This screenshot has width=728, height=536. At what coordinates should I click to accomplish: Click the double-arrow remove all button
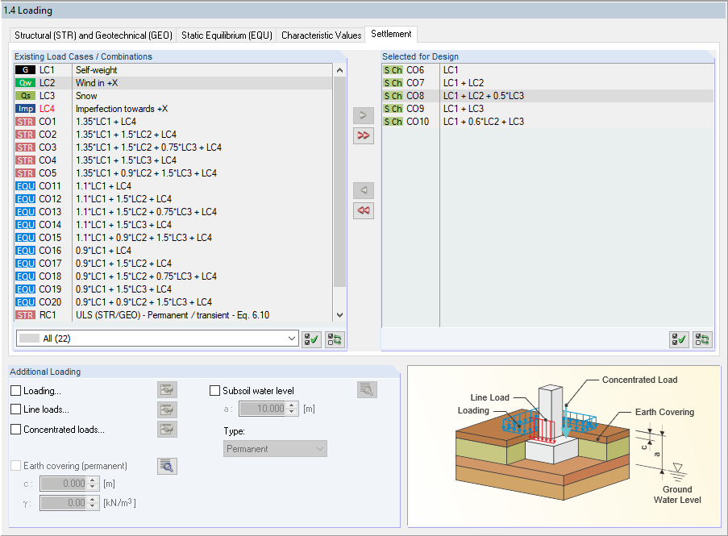coord(363,210)
